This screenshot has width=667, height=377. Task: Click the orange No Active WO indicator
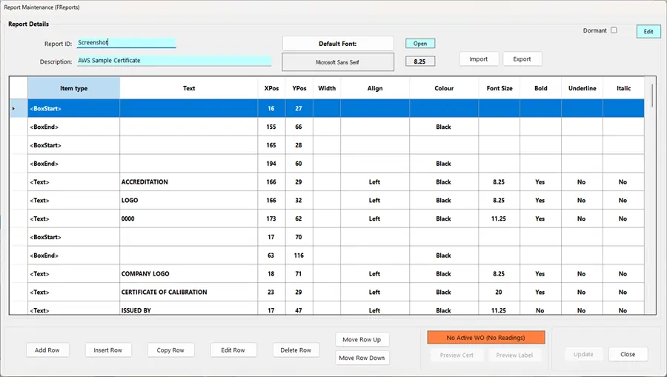[x=485, y=338]
